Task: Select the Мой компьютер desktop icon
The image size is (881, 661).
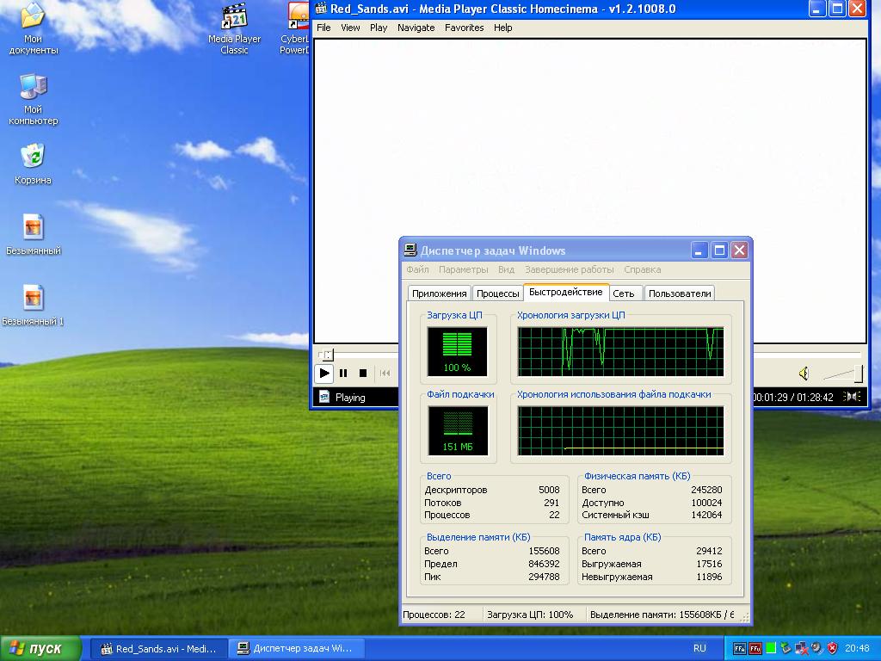Action: [x=34, y=100]
